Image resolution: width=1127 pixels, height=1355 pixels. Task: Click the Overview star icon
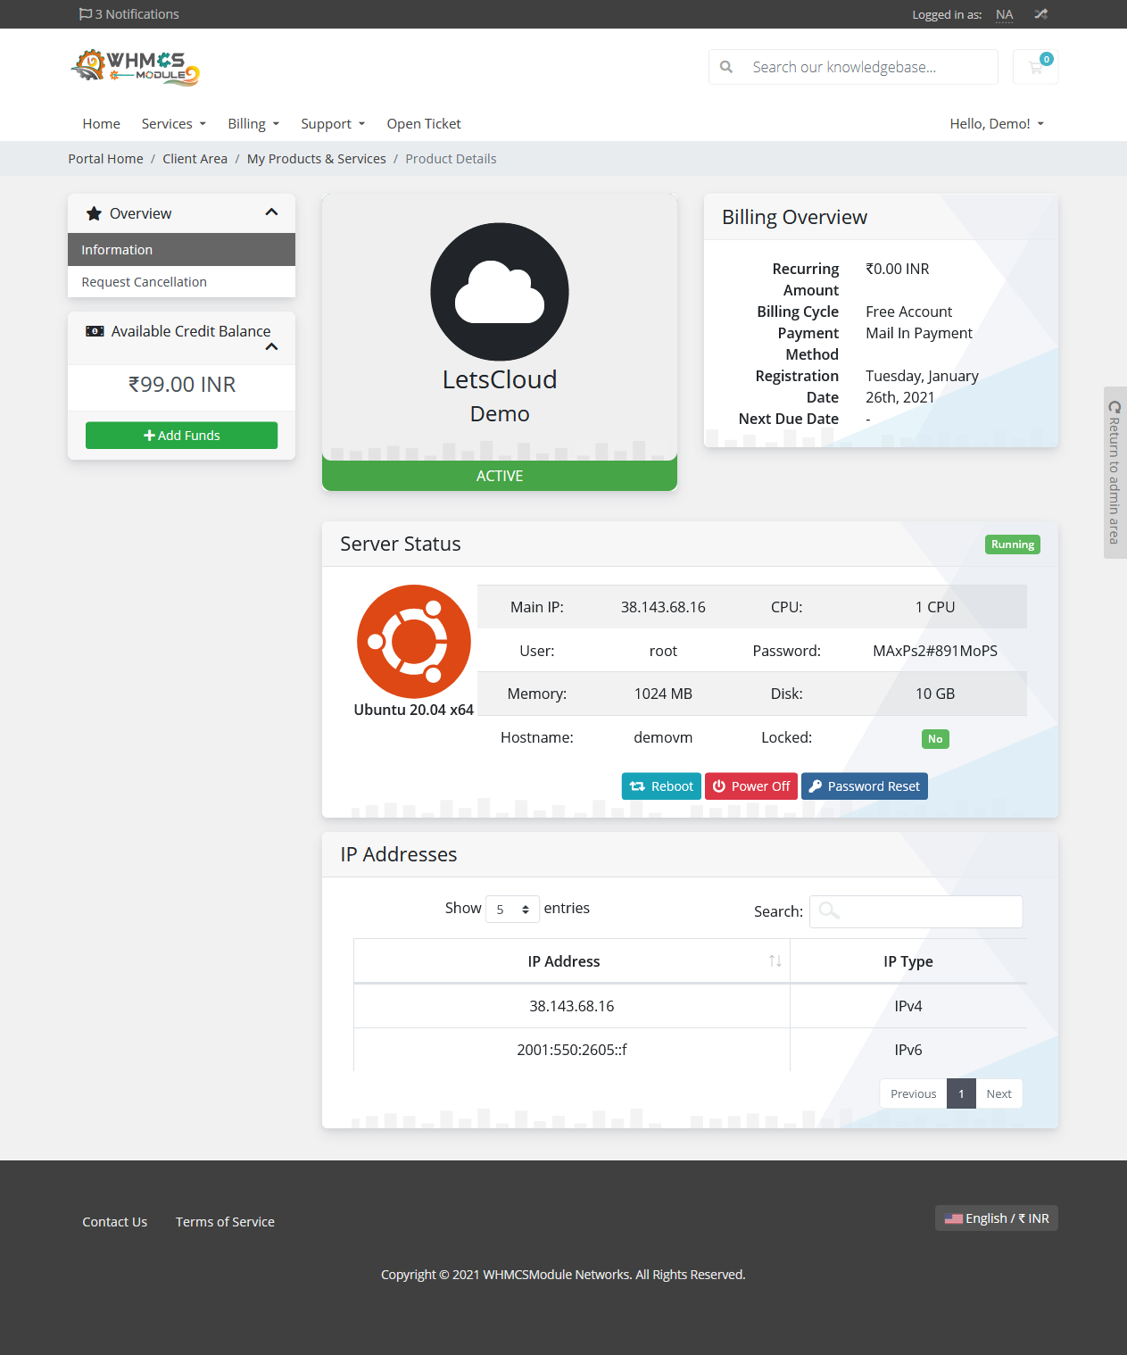[94, 213]
